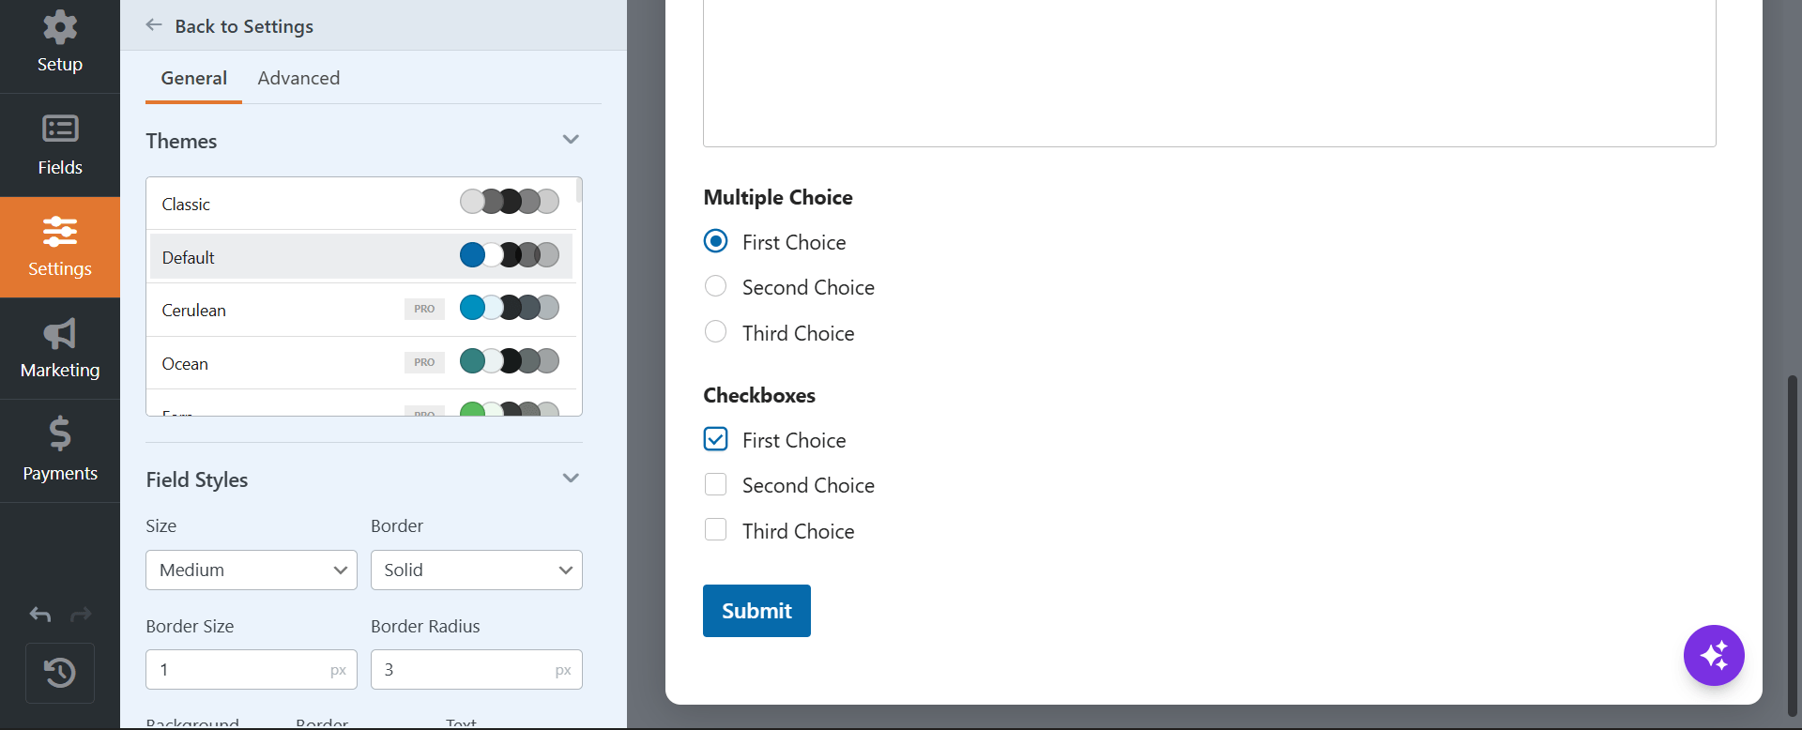
Task: Switch to the Advanced tab
Action: click(x=298, y=78)
